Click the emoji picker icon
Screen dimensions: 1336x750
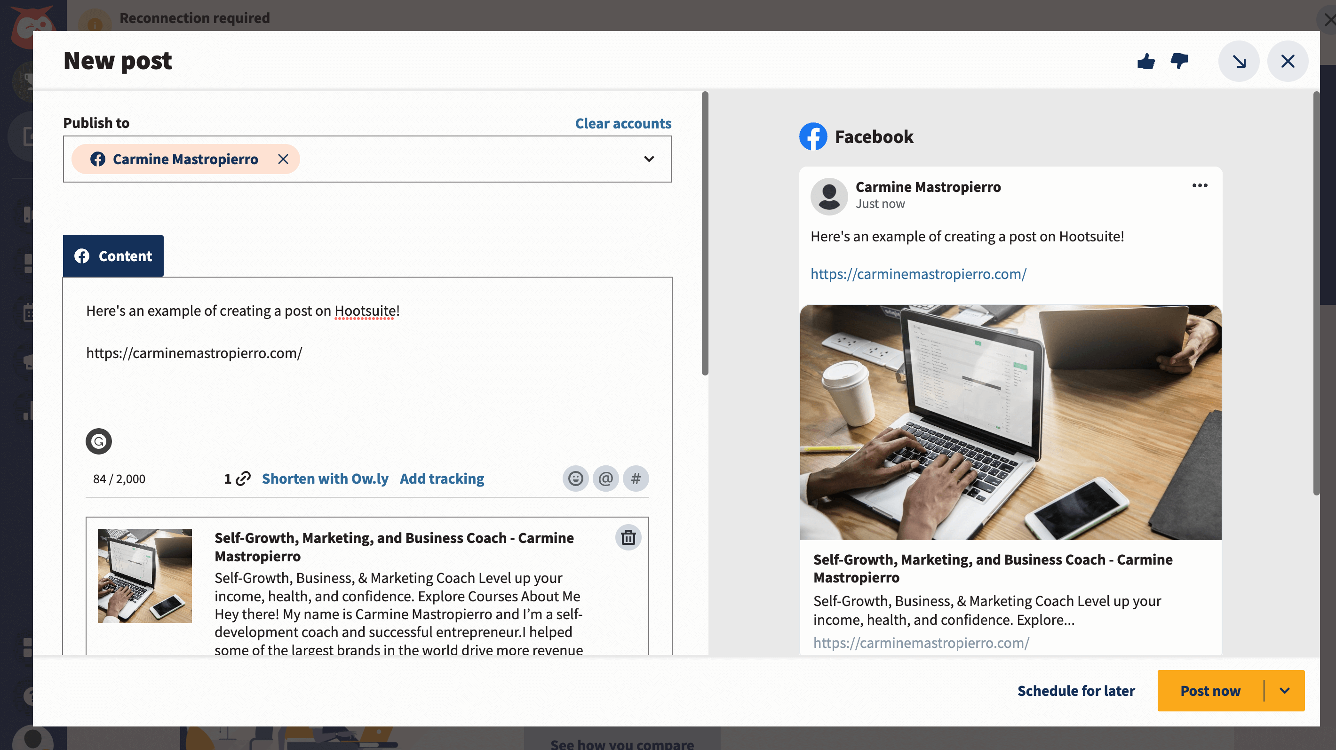tap(574, 478)
